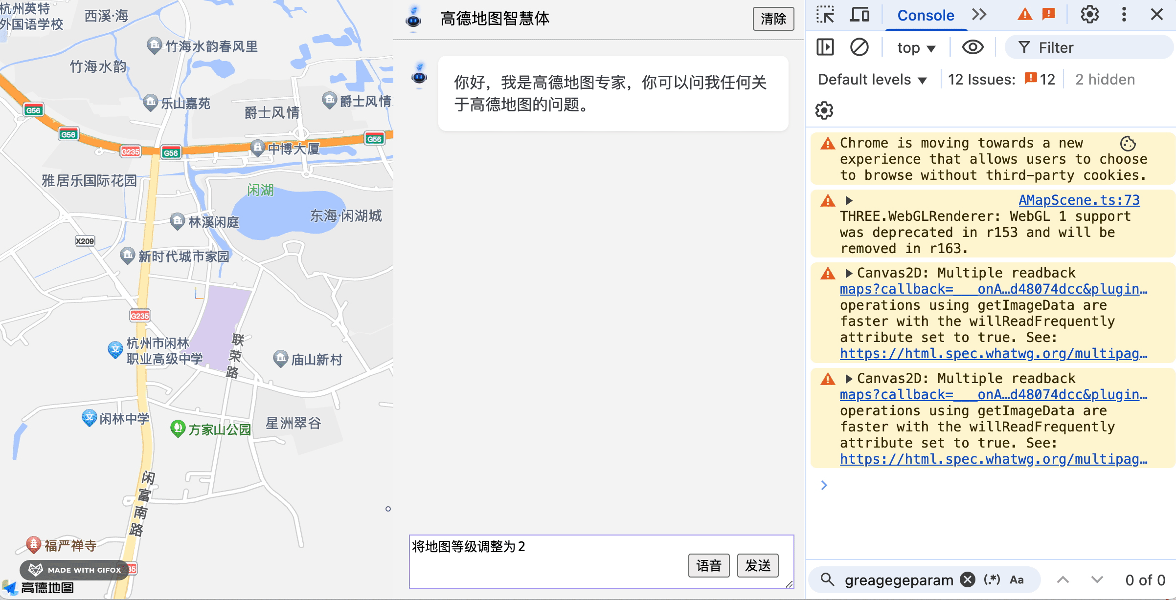1176x600 pixels.
Task: Open the Default levels dropdown
Action: coord(872,79)
